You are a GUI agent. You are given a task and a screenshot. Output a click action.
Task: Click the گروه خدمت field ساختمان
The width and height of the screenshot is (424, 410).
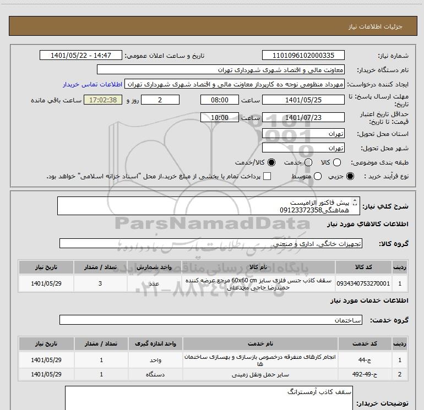[211, 320]
